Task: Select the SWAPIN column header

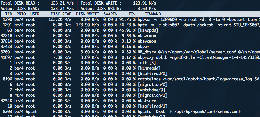Action: coord(110,14)
